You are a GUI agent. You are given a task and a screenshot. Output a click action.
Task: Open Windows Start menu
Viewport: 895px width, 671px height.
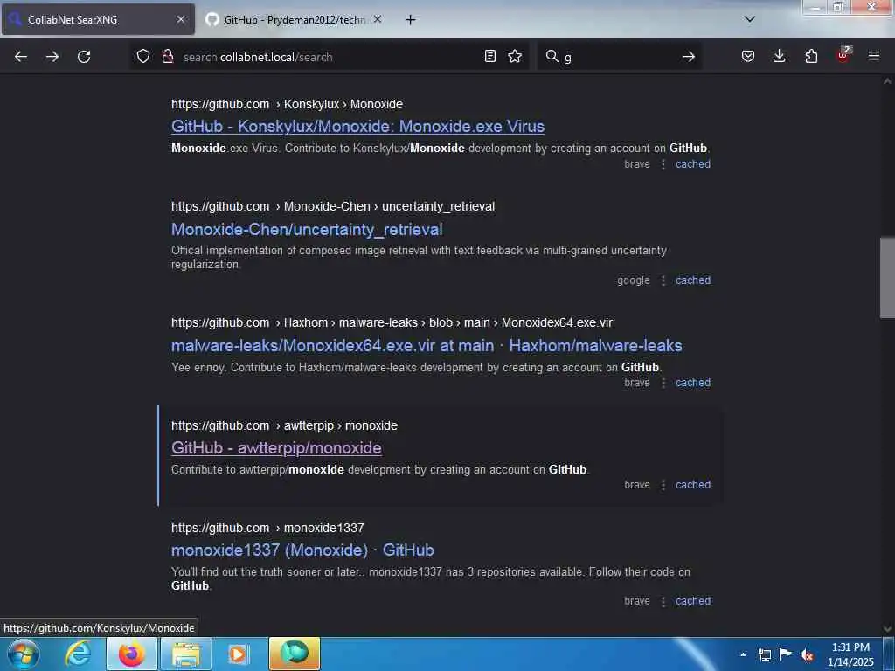[24, 654]
